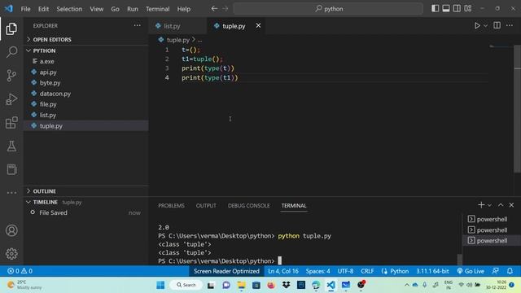The height and width of the screenshot is (293, 521).
Task: Show errors and warnings count in status bar
Action: pyautogui.click(x=20, y=271)
